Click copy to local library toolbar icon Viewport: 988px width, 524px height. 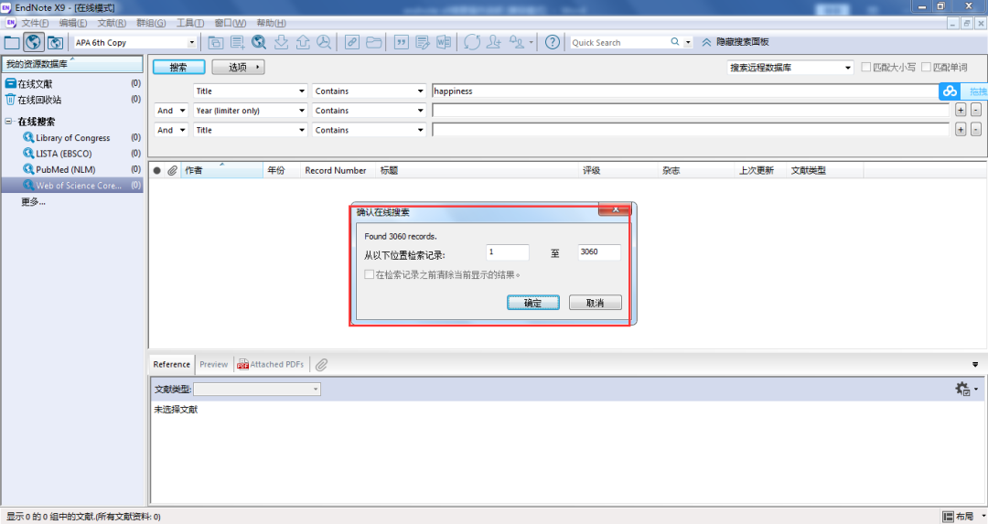pyautogui.click(x=216, y=42)
